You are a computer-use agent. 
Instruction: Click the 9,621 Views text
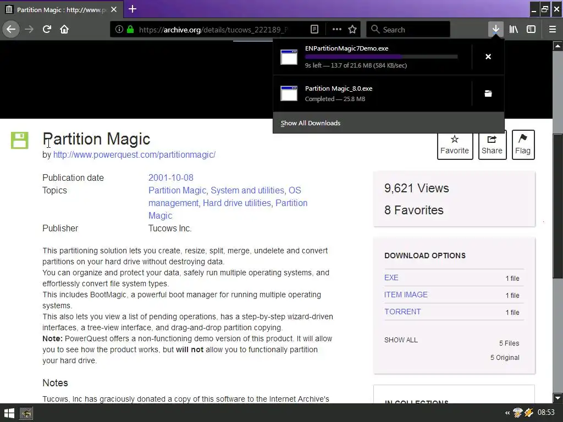pos(417,188)
